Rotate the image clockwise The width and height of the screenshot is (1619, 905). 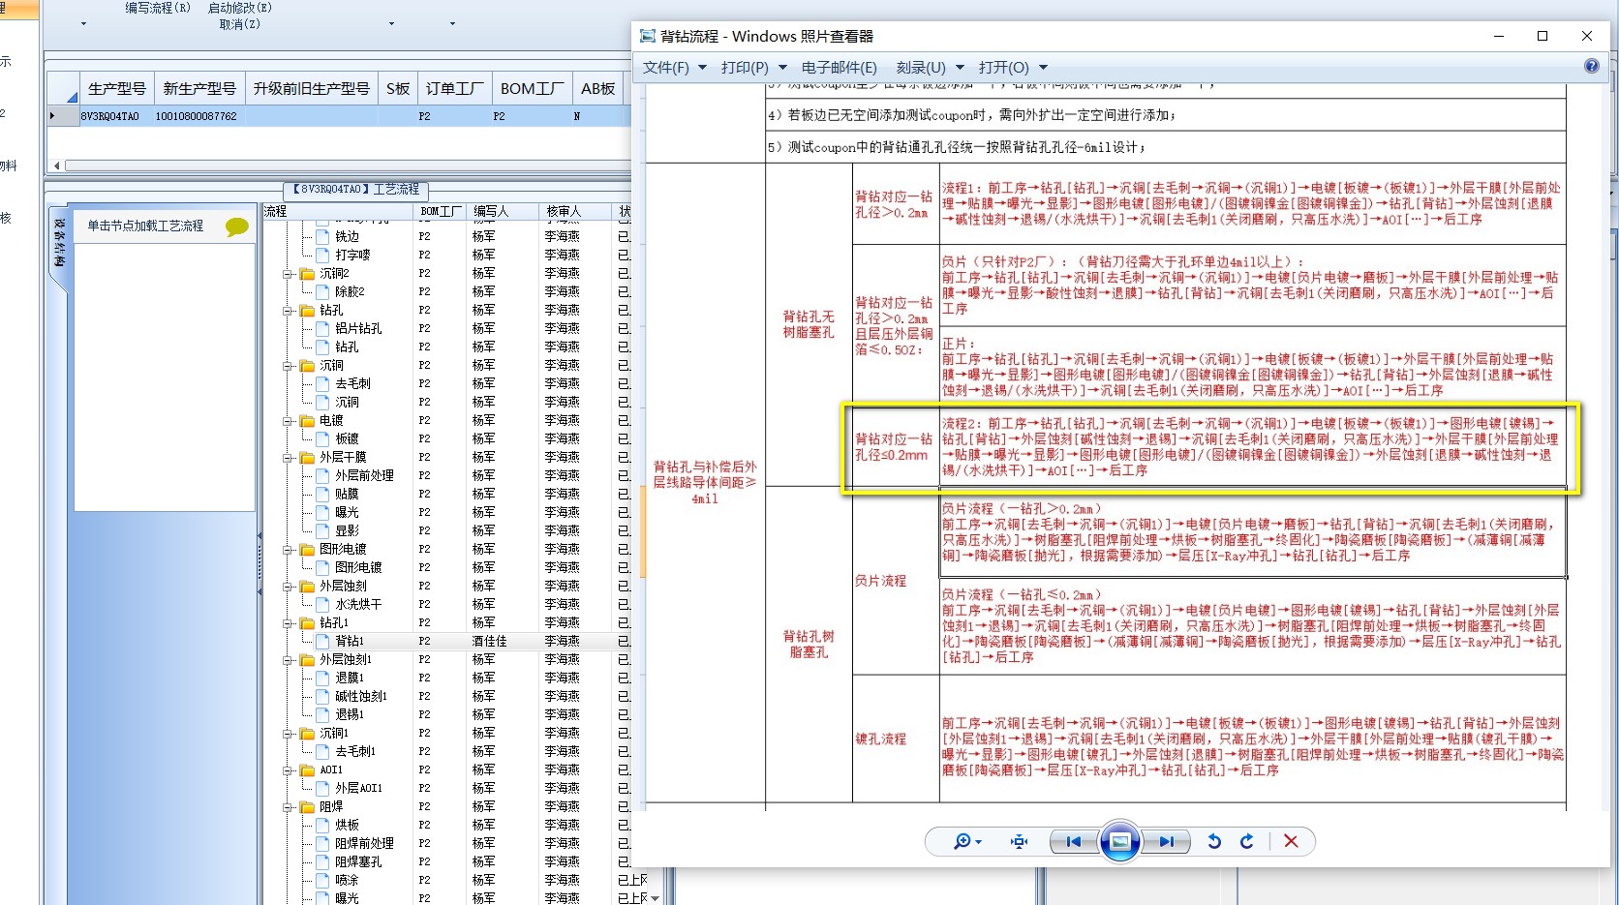coord(1247,842)
